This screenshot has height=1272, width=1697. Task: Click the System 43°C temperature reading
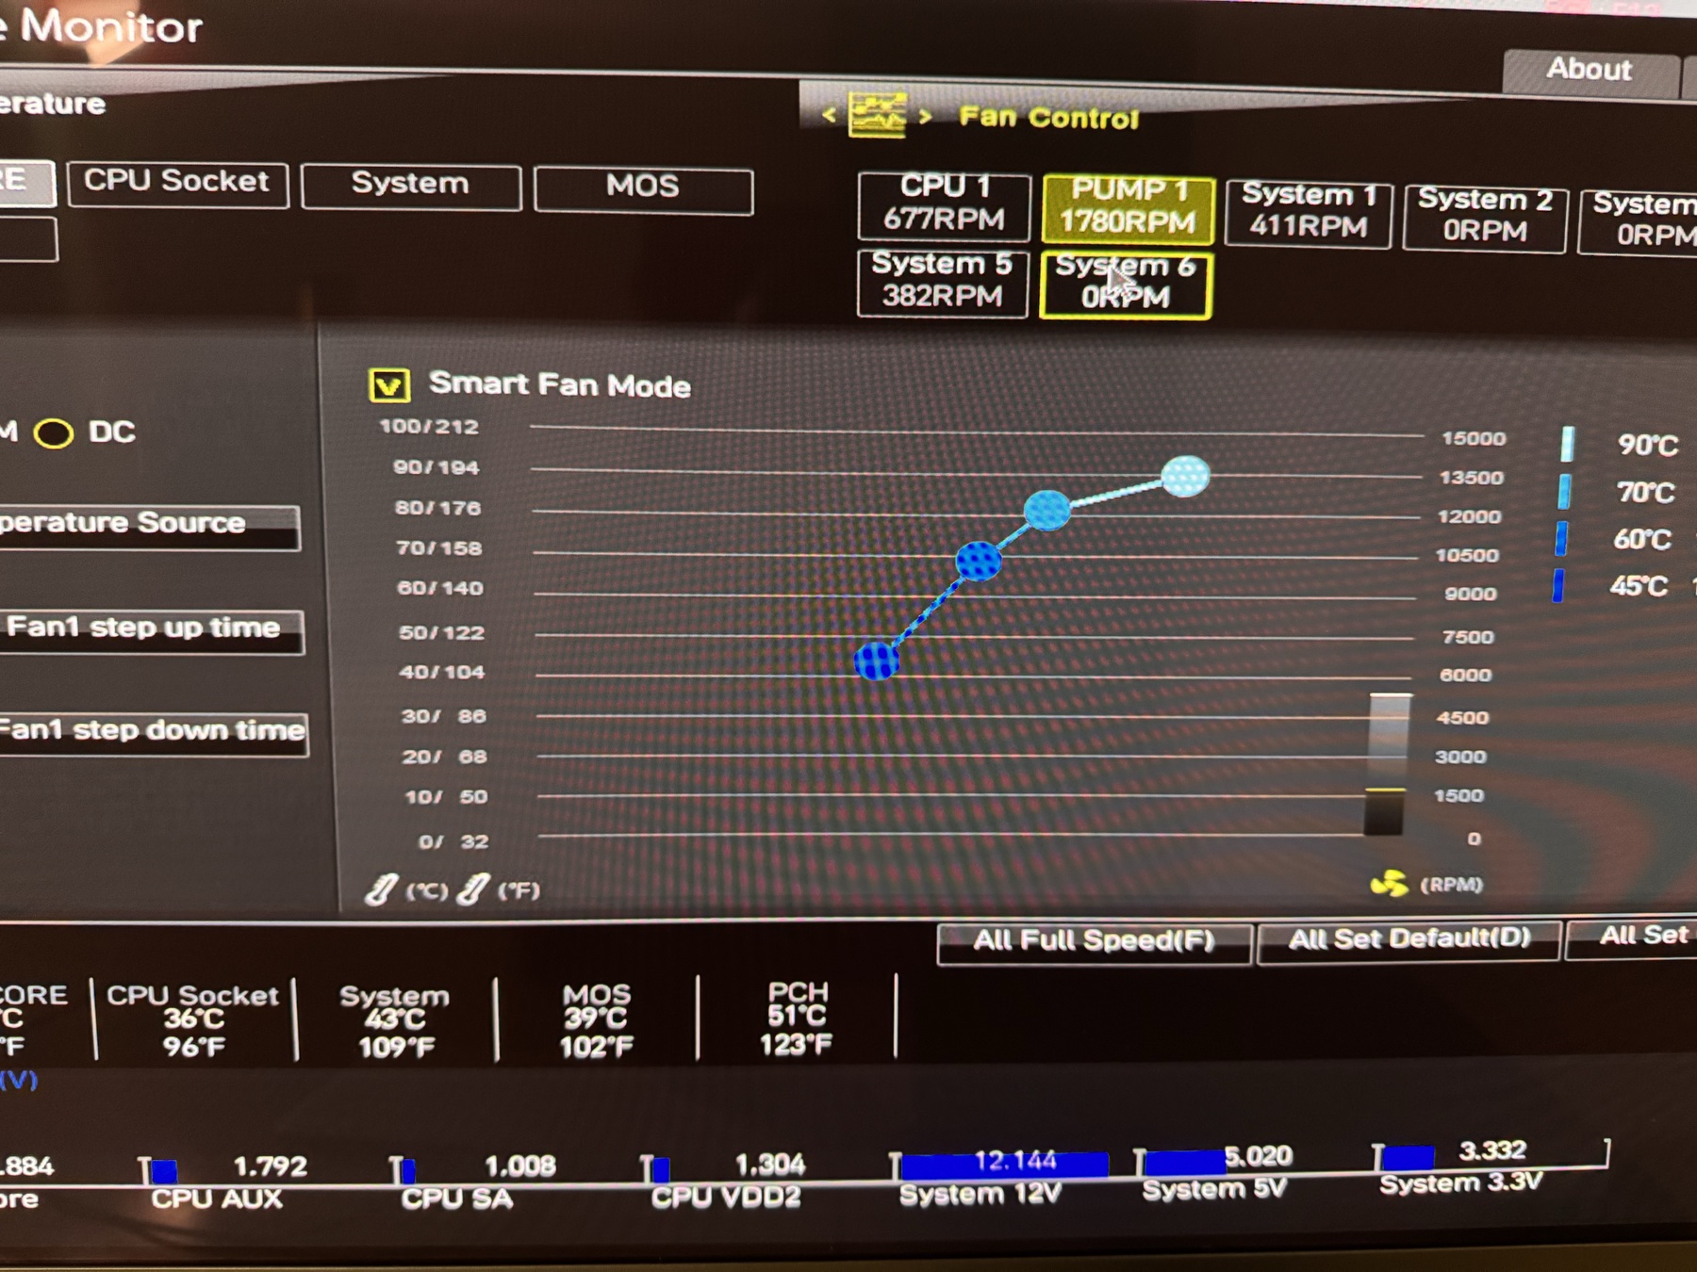(x=395, y=1021)
